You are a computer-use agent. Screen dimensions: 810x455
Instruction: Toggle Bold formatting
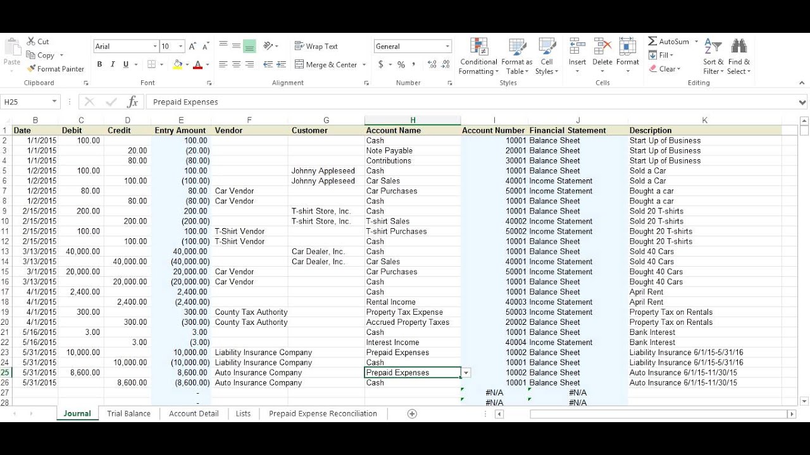(x=99, y=64)
